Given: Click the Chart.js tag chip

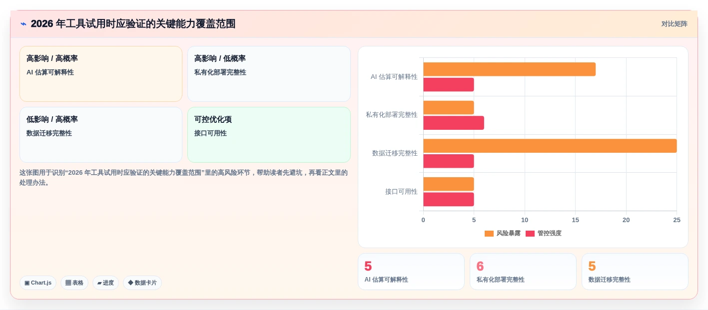Looking at the screenshot, I should click(x=38, y=283).
